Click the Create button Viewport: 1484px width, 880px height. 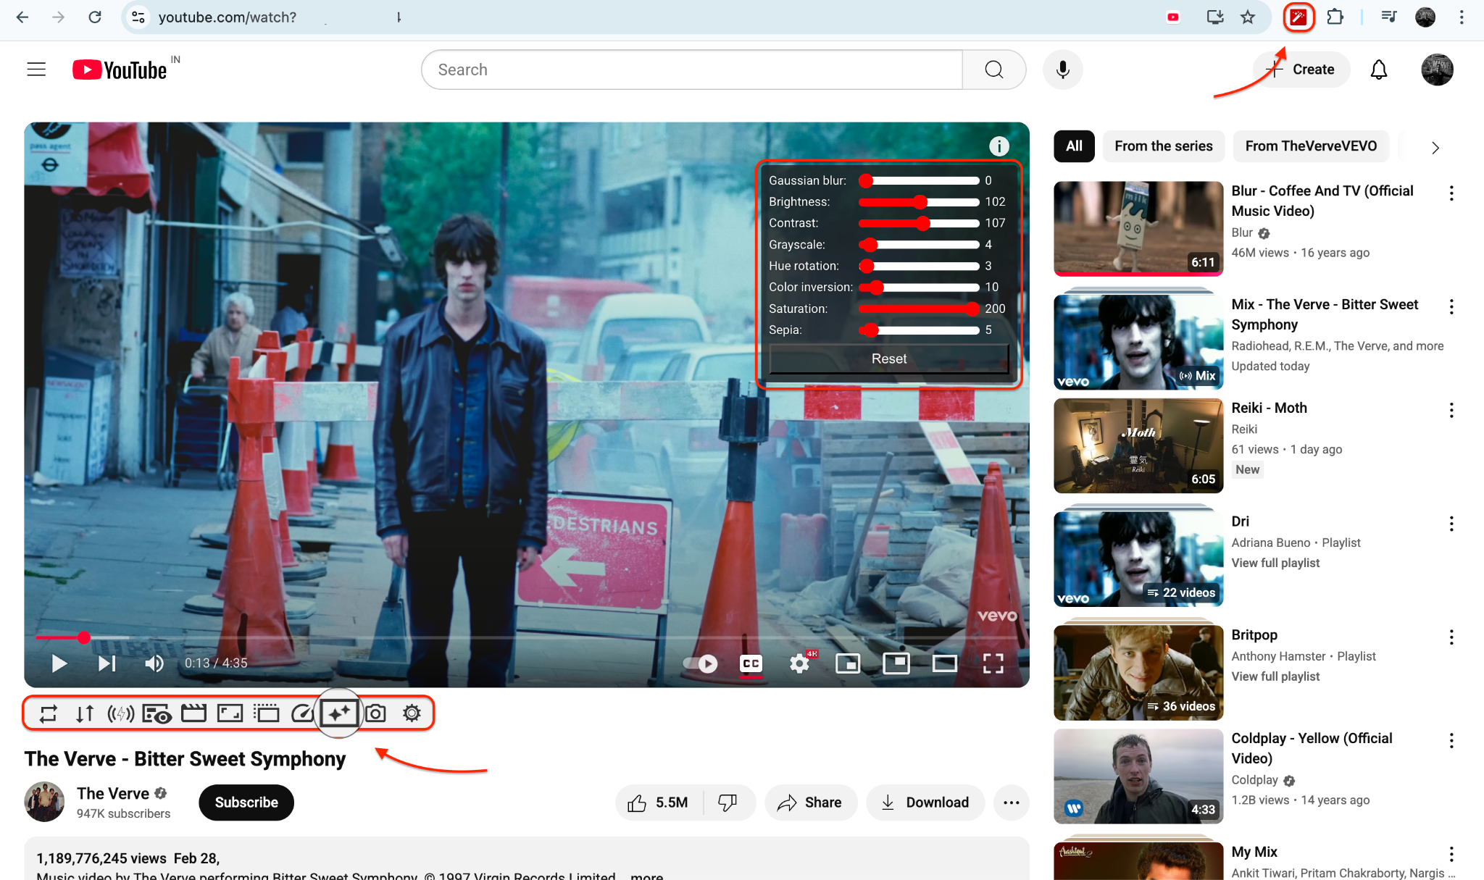1301,70
